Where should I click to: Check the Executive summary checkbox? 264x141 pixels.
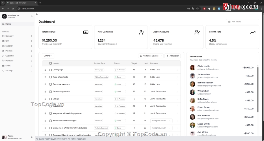pyautogui.click(x=51, y=84)
